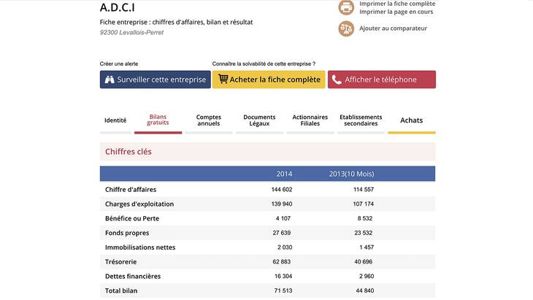Image resolution: width=533 pixels, height=300 pixels.
Task: Click the value 40 696
Action: (x=364, y=262)
